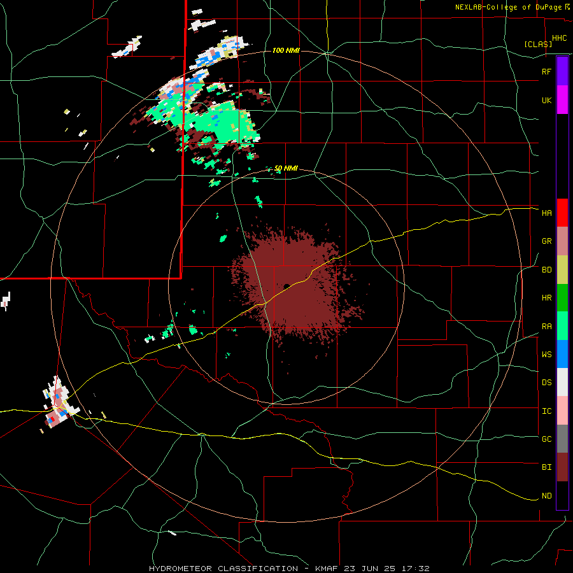This screenshot has width=573, height=573.
Task: Click the HR legend label
Action: pyautogui.click(x=546, y=298)
